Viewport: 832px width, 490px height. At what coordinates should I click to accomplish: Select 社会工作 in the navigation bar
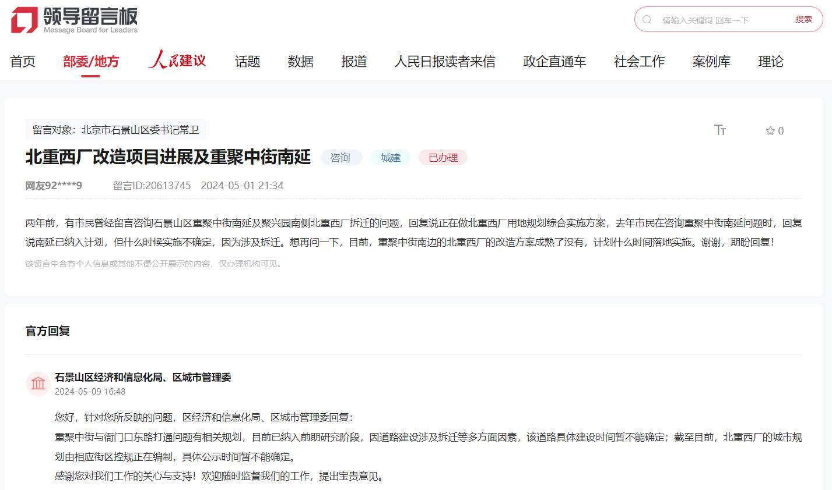click(x=639, y=62)
